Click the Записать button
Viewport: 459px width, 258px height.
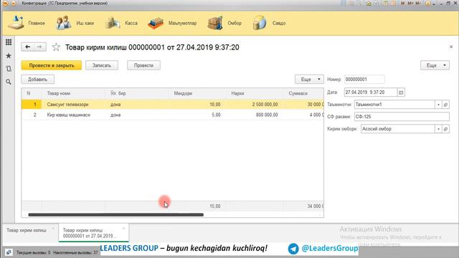(x=102, y=65)
